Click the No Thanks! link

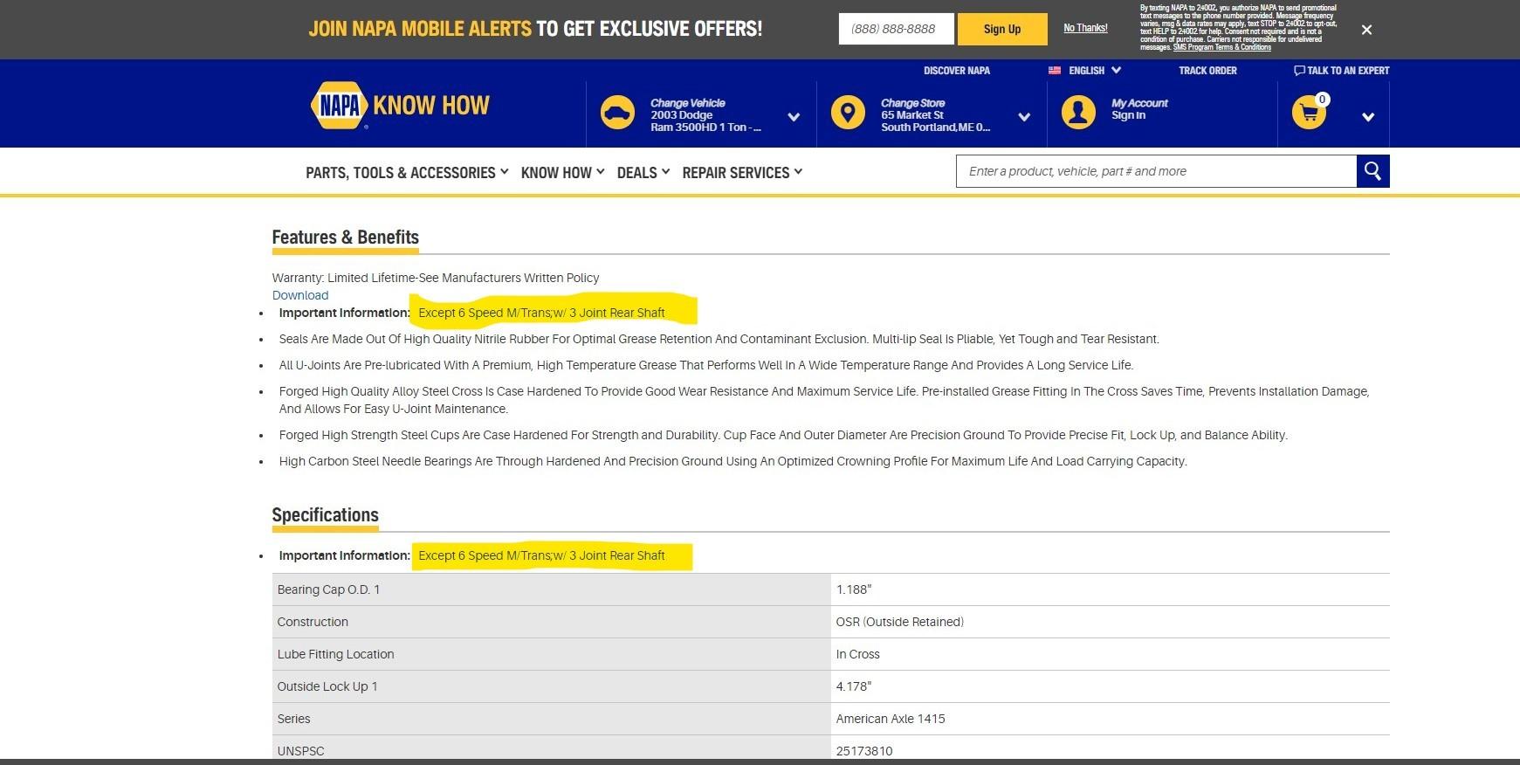(1085, 28)
